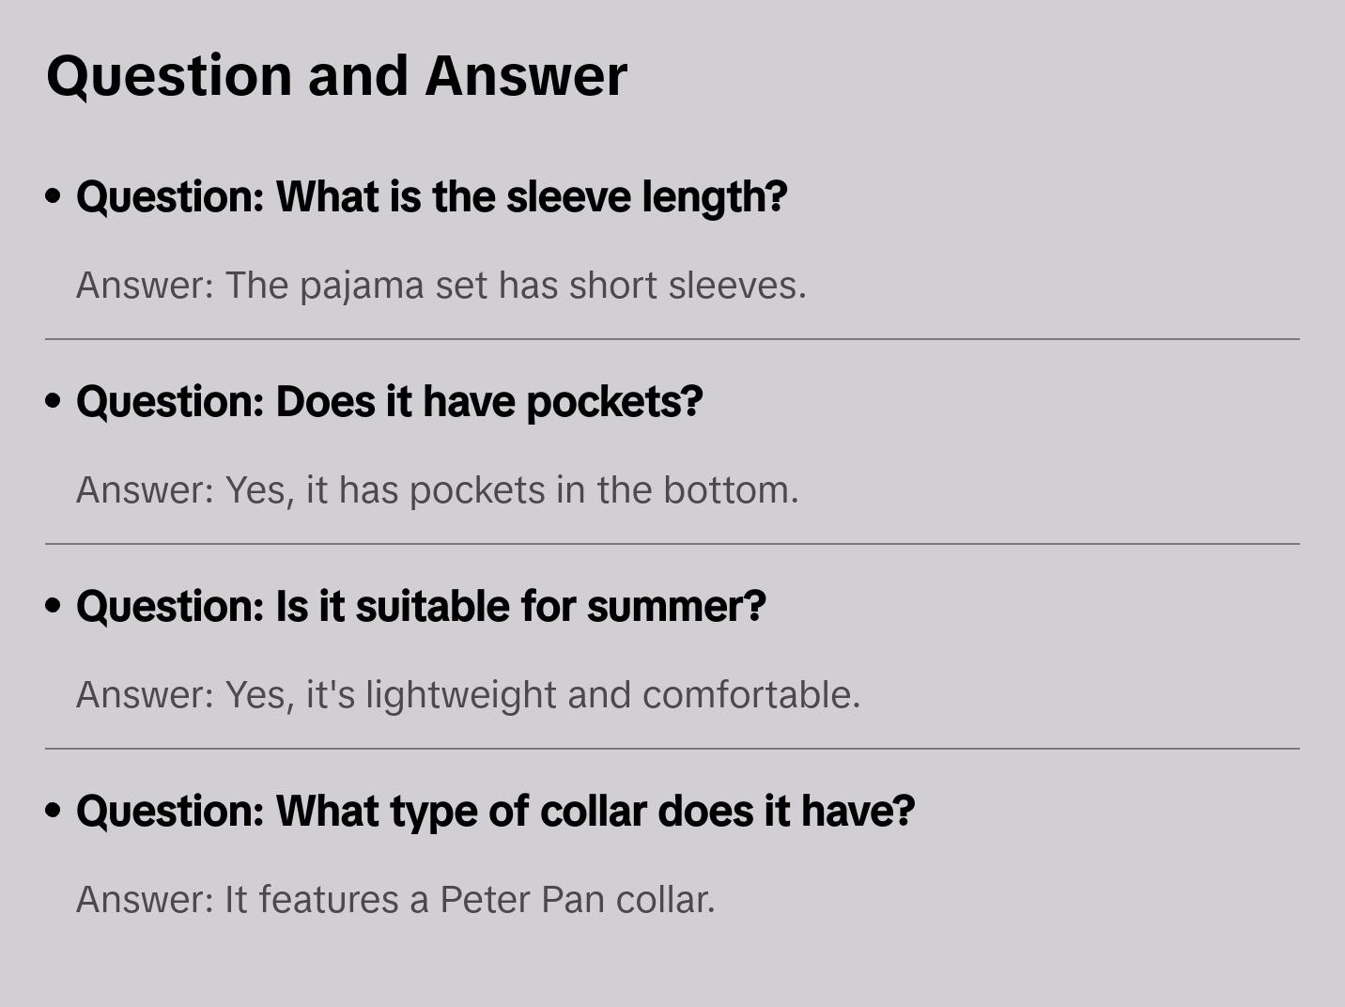Click the answer about short sleeves
The width and height of the screenshot is (1345, 1007).
coord(441,286)
